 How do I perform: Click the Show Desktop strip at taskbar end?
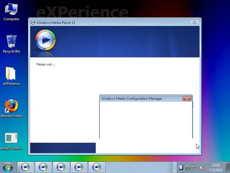pos(228,167)
